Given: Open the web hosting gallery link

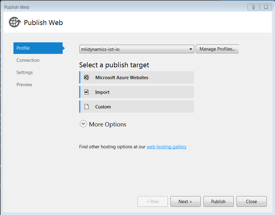Looking at the screenshot, I should pos(167,147).
